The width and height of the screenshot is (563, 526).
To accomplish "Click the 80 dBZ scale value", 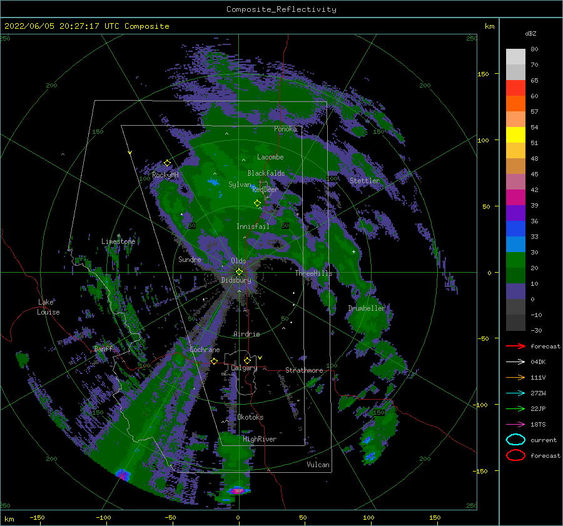I will coord(534,49).
